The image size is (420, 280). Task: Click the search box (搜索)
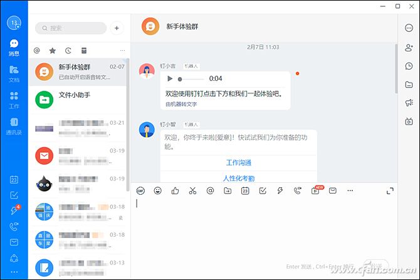71,28
